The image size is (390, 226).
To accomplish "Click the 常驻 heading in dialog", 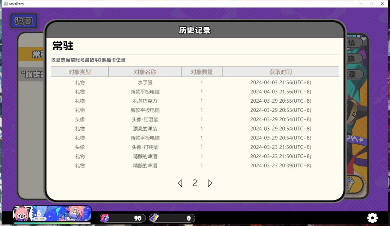I will click(x=63, y=46).
